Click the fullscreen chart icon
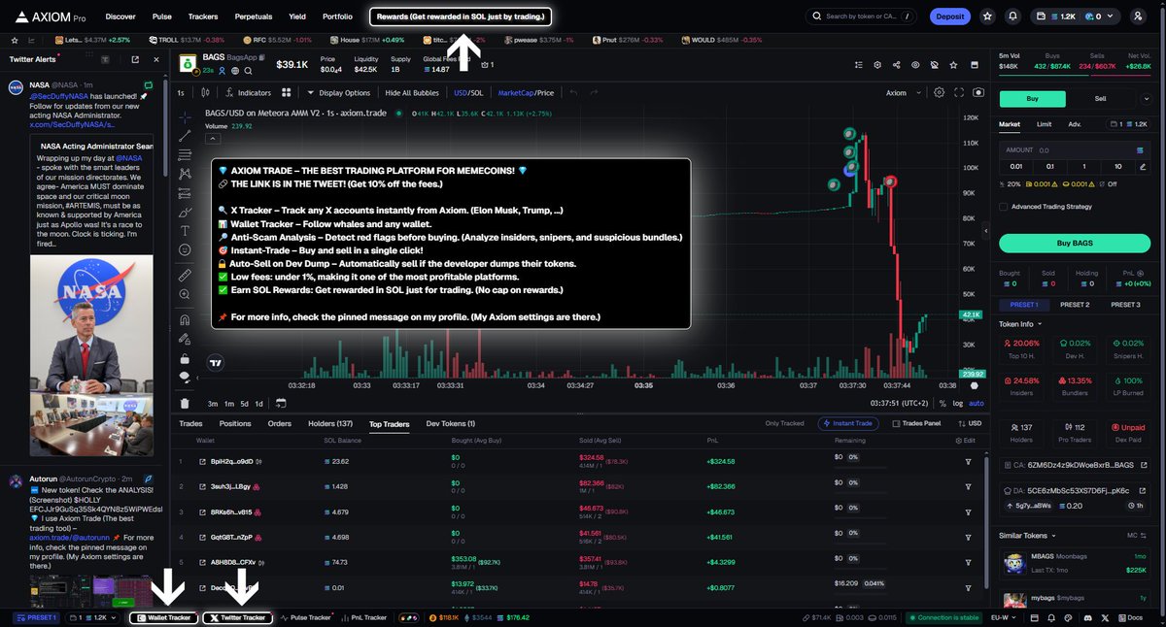Viewport: 1166px width, 627px height. pyautogui.click(x=958, y=93)
